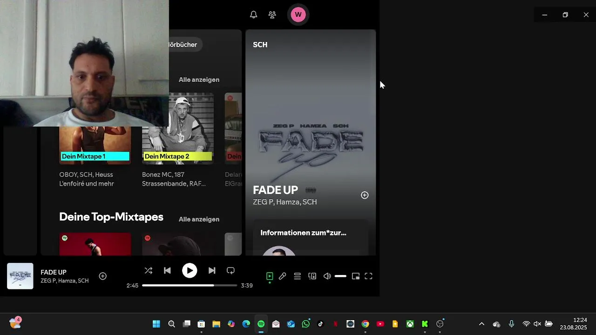Adjust the Spotify volume slider
Screen dimensions: 596x335
pyautogui.click(x=340, y=276)
